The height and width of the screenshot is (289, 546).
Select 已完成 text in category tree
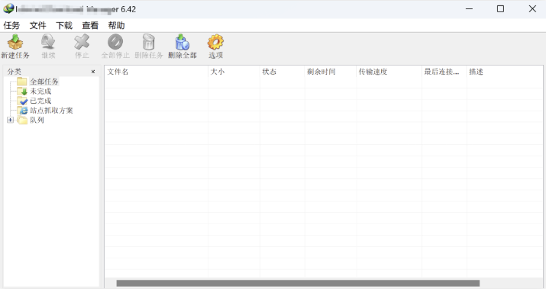click(40, 101)
